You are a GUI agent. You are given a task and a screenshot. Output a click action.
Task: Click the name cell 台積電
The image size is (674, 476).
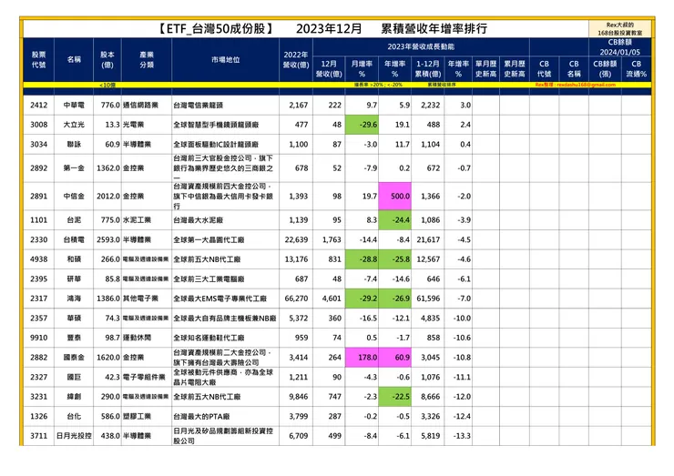(x=74, y=239)
